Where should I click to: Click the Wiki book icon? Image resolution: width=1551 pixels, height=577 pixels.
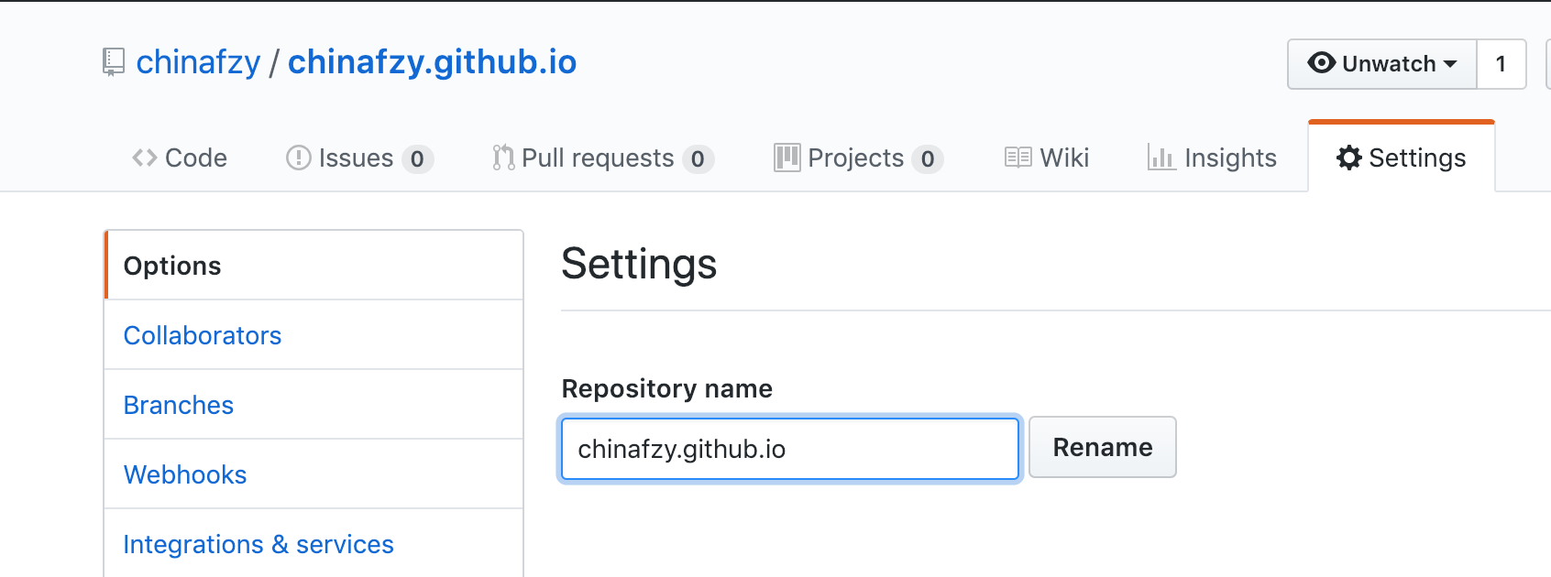1017,158
